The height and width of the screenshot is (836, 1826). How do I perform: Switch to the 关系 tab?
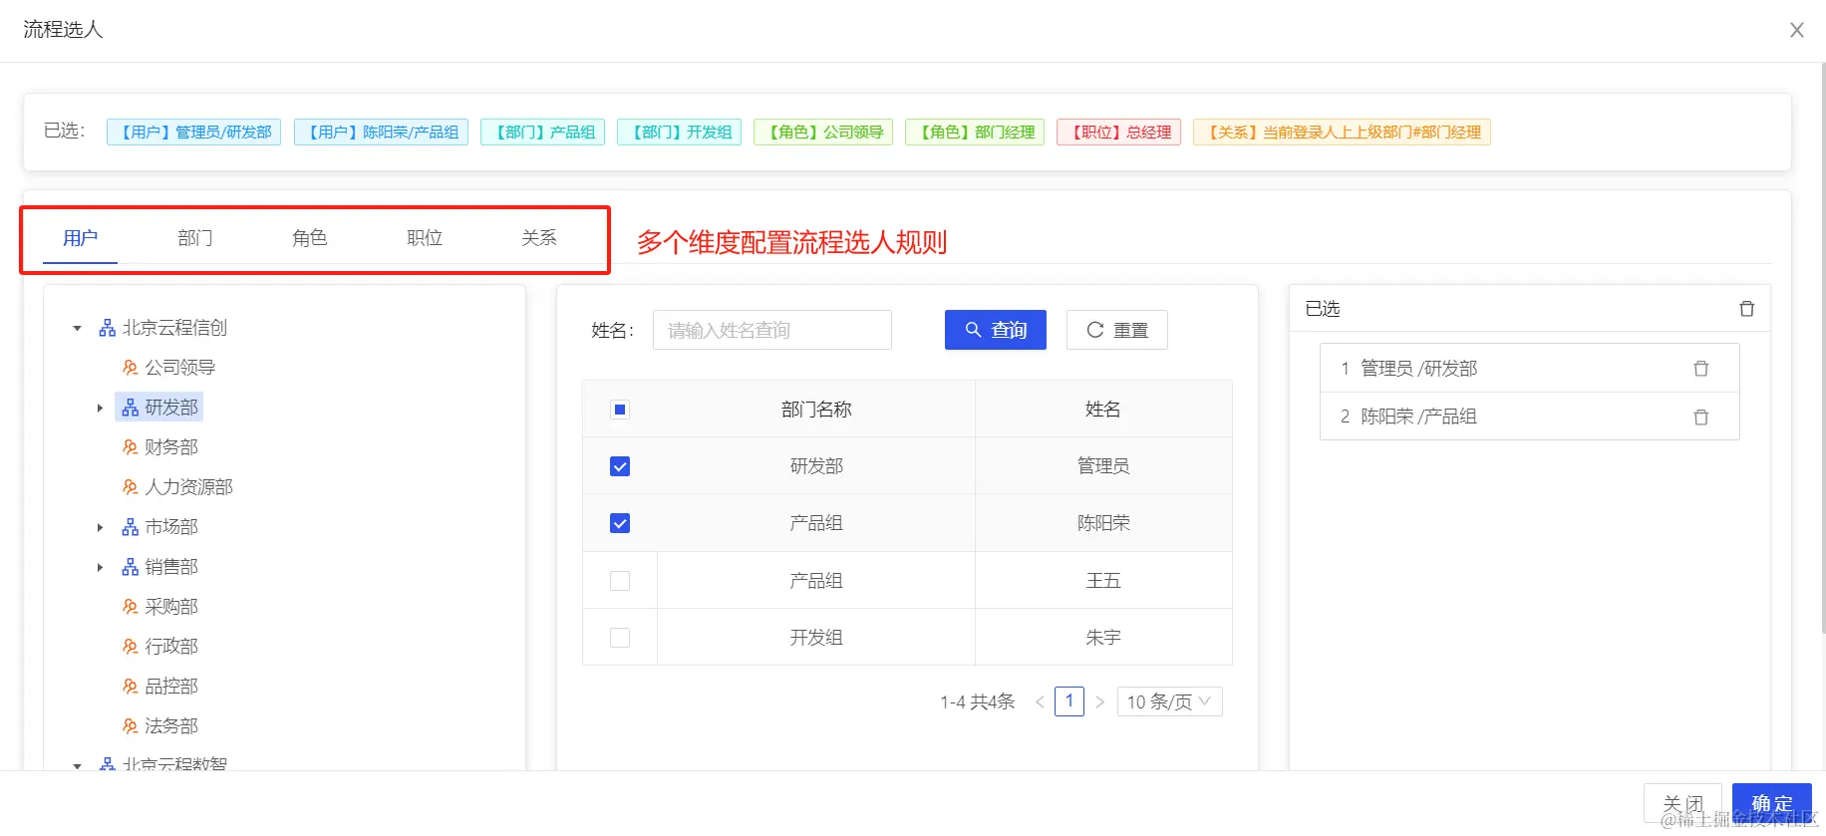[538, 238]
